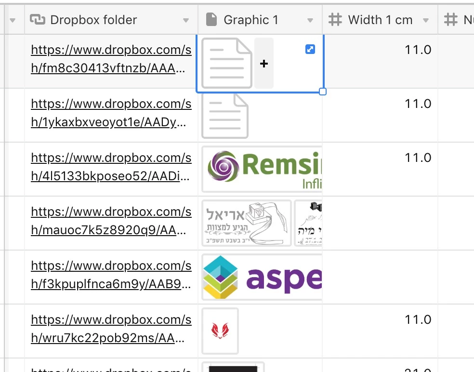Screen dimensions: 474x372
Task: Open the Hebrew tefillin invitation thumbnail
Action: pos(246,223)
